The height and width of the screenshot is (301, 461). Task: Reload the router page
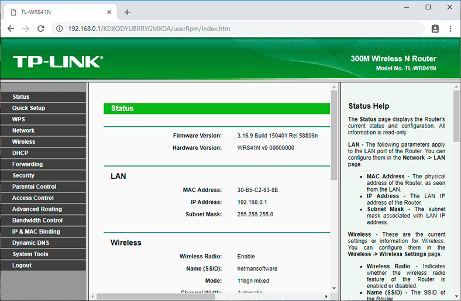click(41, 29)
